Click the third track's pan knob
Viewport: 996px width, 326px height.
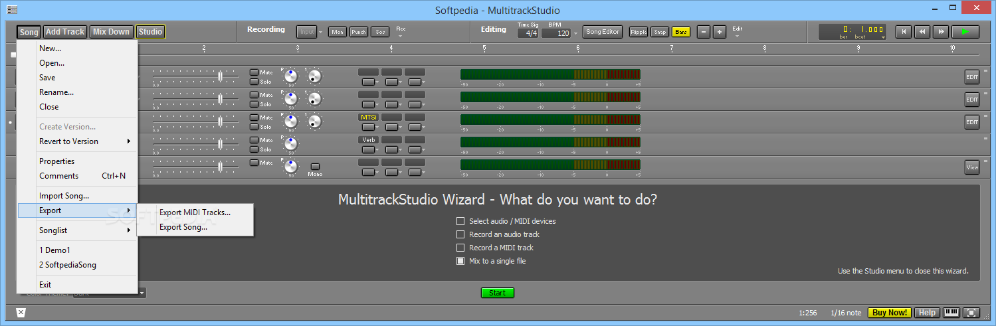tap(291, 122)
